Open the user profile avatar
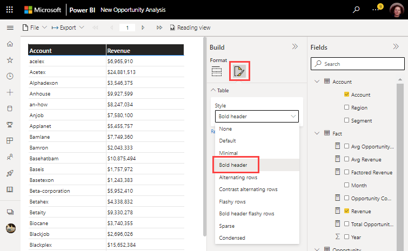 (x=396, y=10)
